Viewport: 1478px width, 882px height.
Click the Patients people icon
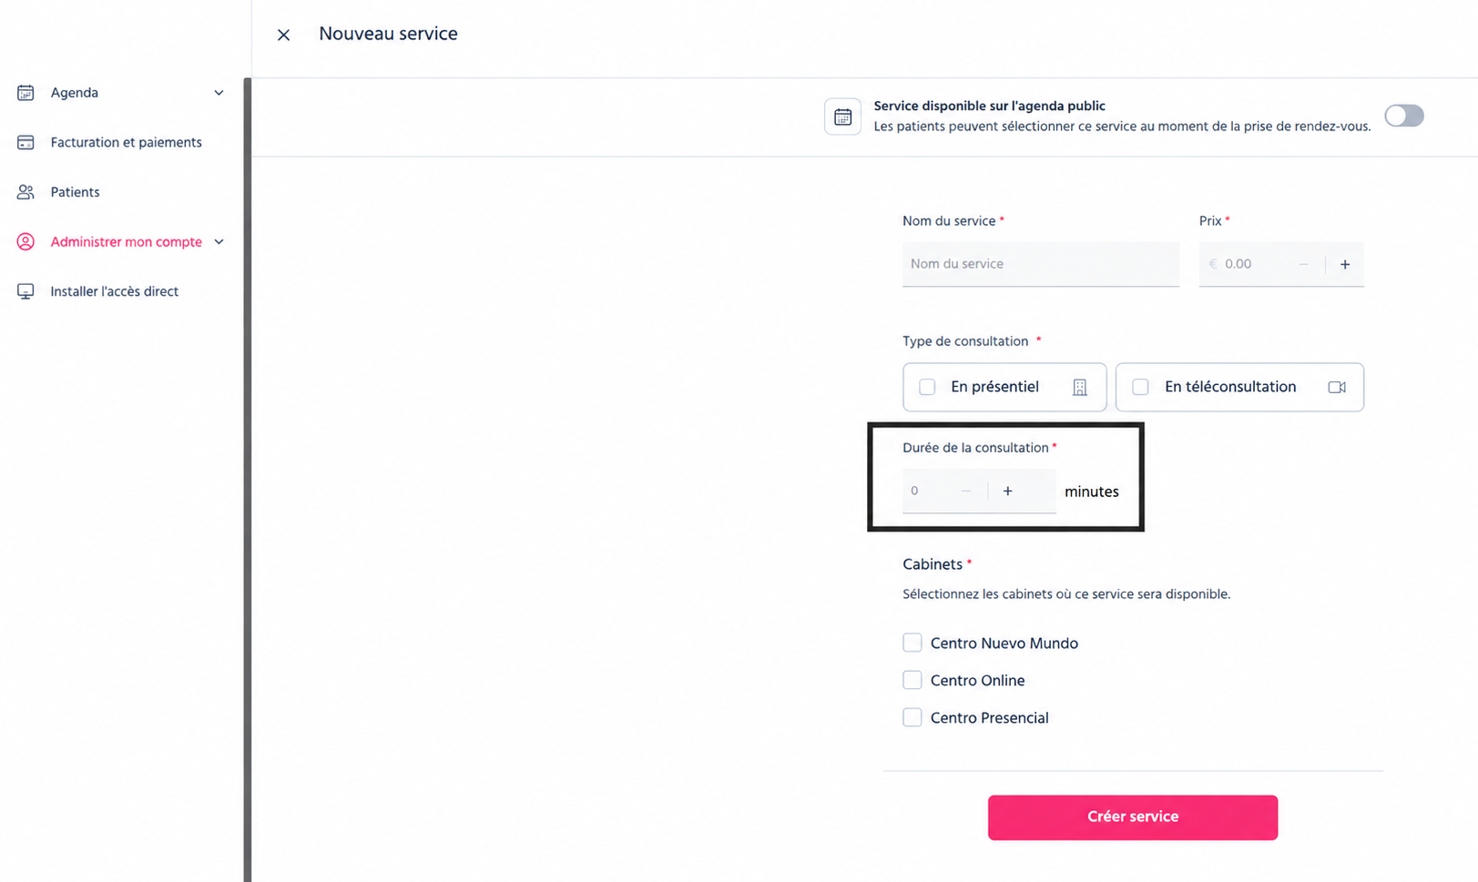click(25, 192)
